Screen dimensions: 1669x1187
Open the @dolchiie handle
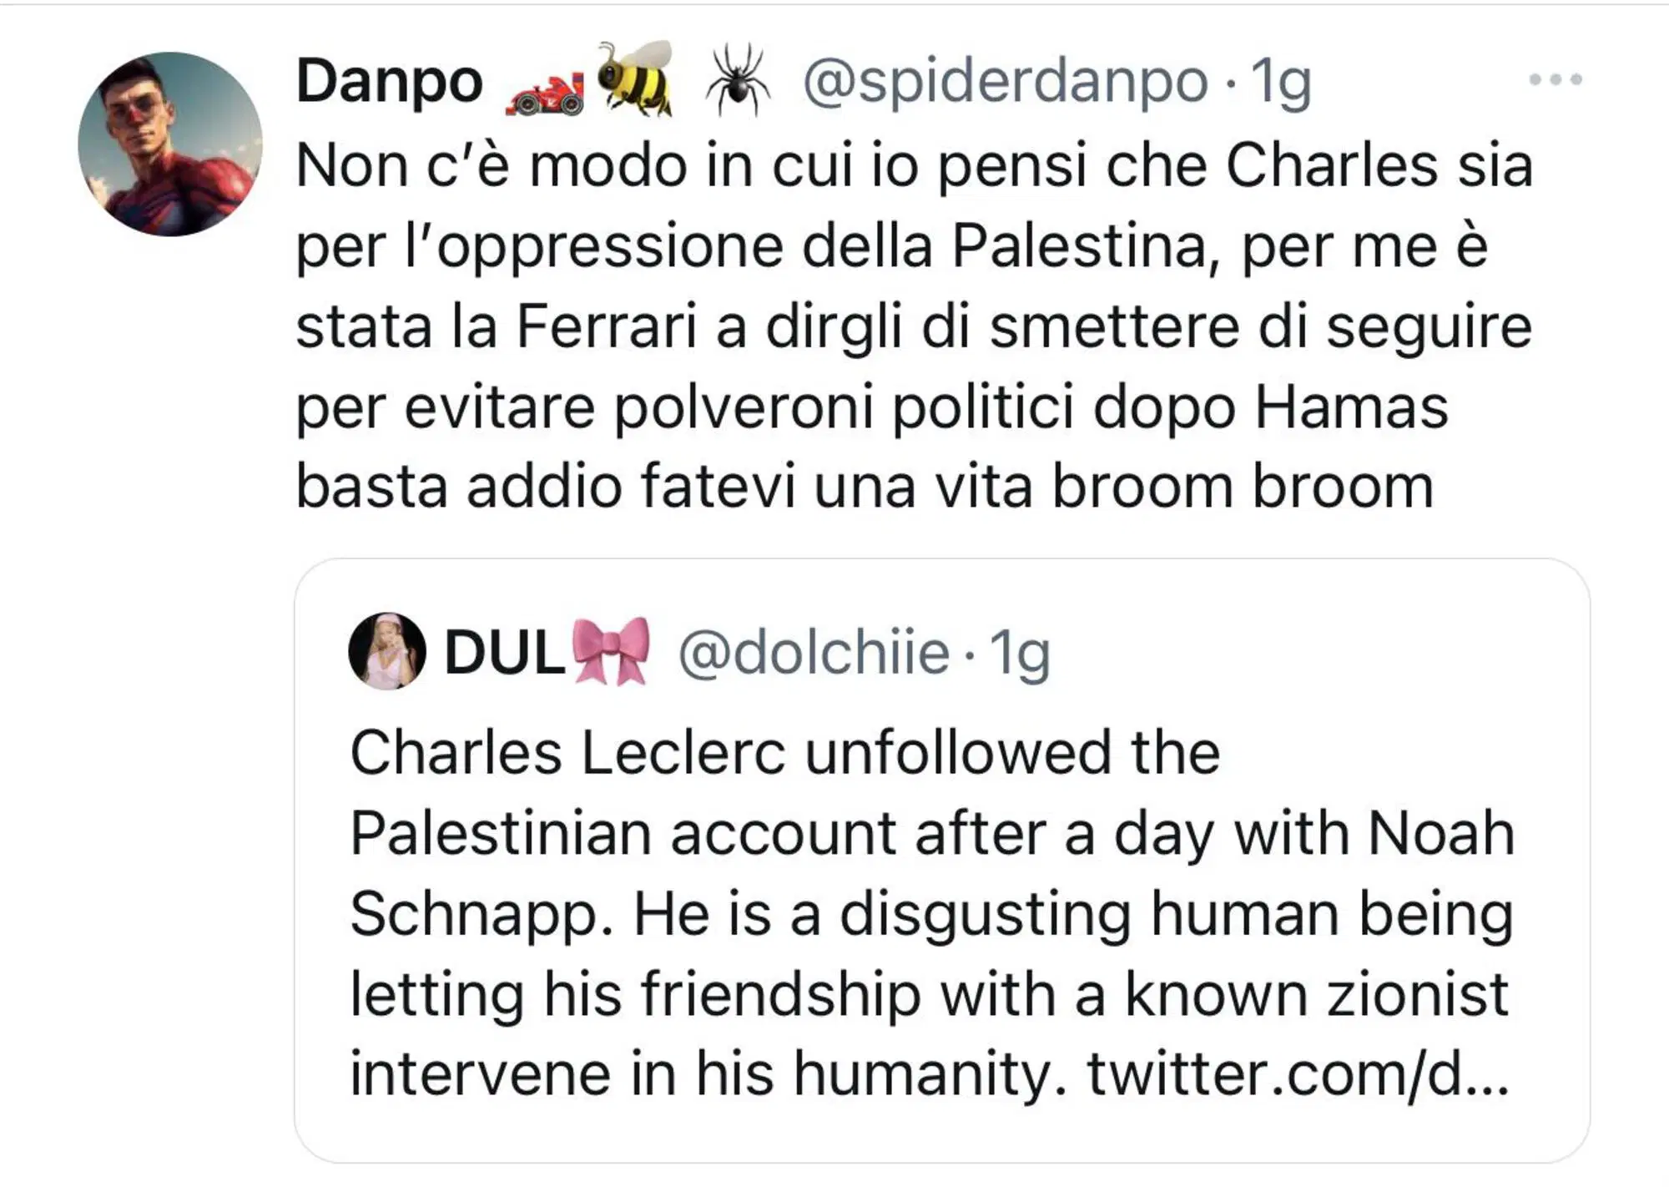(x=814, y=653)
